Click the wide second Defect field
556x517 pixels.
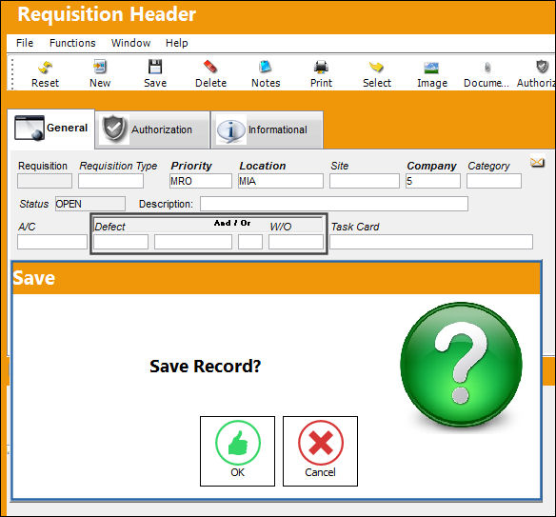point(193,242)
